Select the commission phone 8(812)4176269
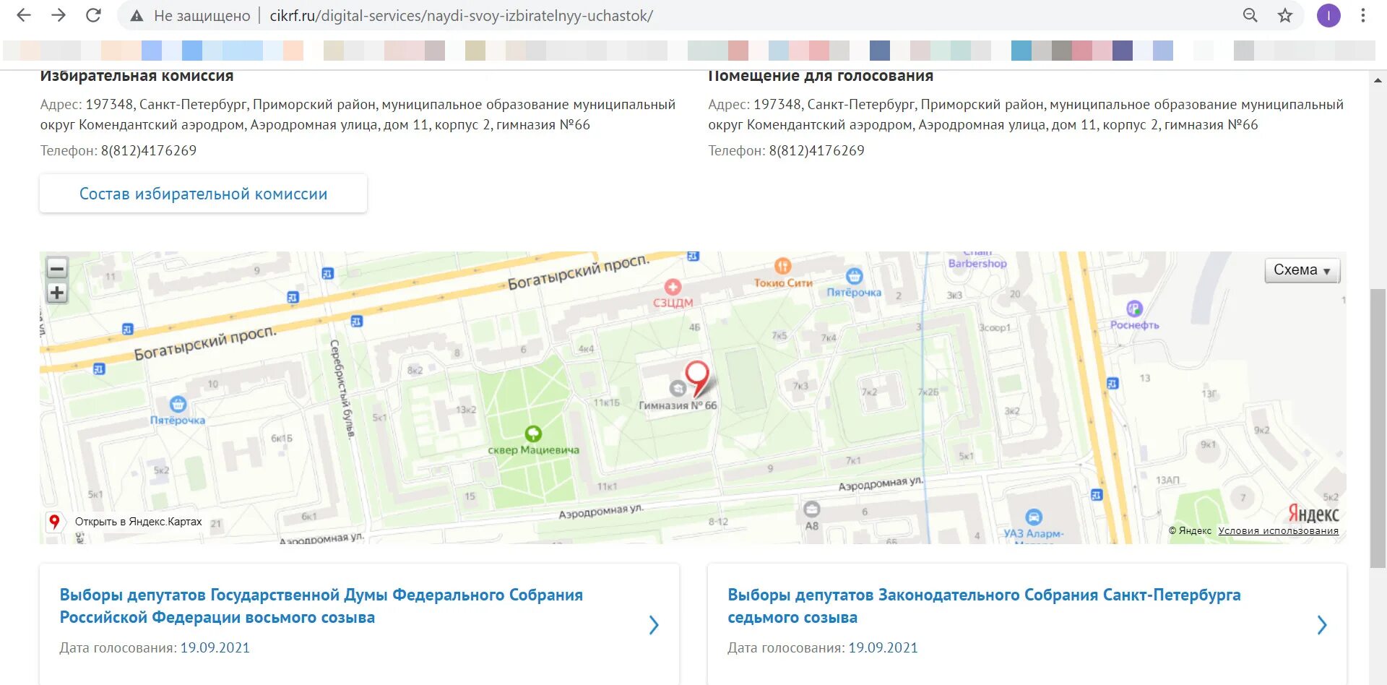Viewport: 1387px width, 685px height. [148, 150]
